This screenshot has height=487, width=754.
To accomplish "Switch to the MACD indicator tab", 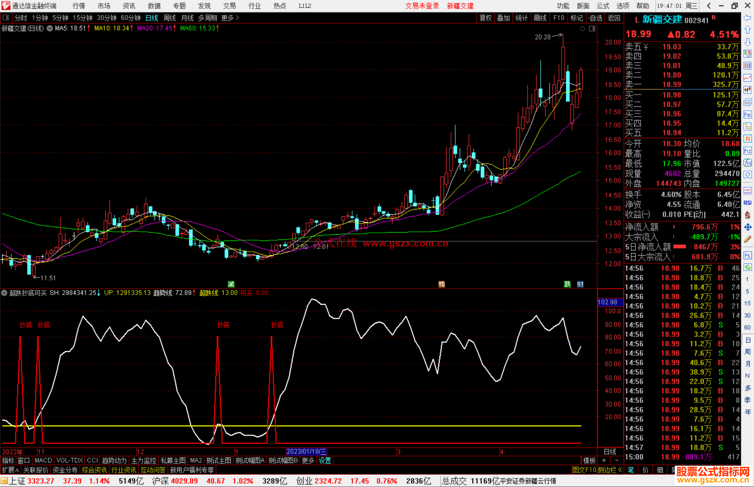I will click(43, 460).
